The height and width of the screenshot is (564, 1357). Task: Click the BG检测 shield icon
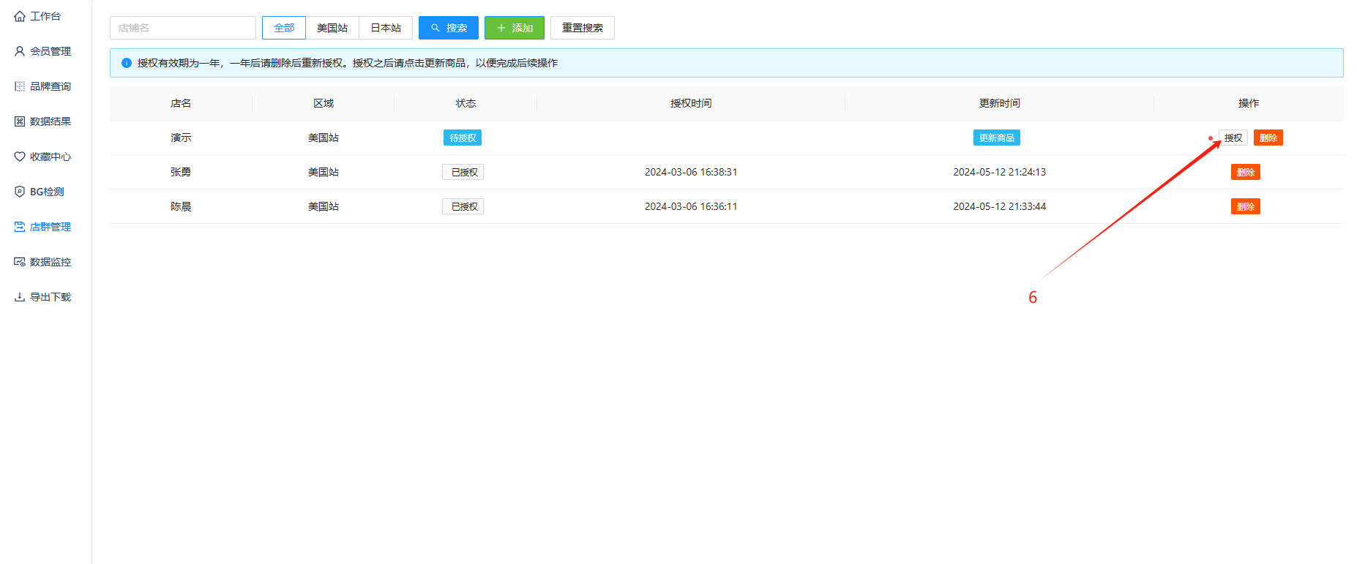coord(20,192)
